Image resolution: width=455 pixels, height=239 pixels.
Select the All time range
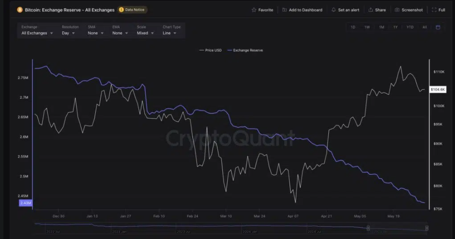coord(425,27)
